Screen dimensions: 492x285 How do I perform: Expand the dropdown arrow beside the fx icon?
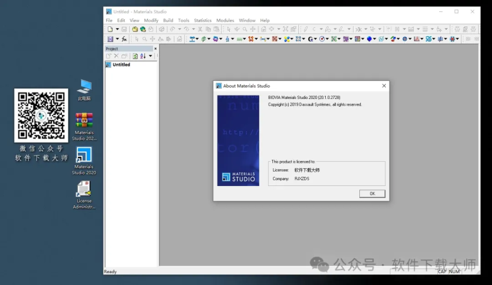[x=117, y=39]
